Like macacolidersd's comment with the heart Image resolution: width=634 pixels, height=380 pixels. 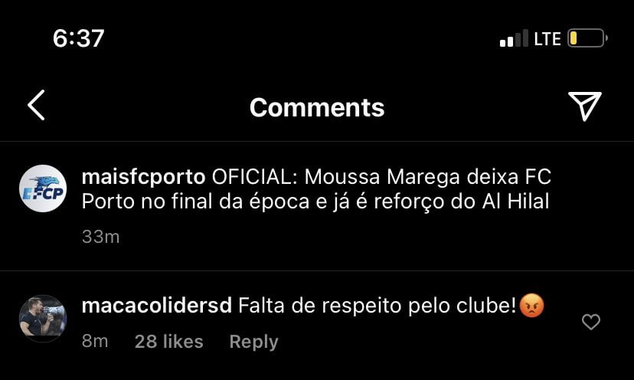(590, 322)
